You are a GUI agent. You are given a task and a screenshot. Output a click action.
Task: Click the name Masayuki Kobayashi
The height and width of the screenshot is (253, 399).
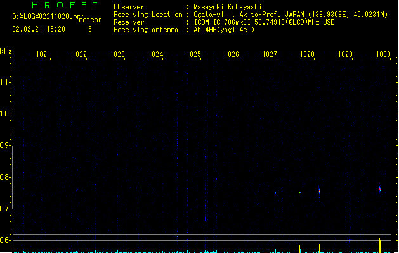click(x=228, y=7)
